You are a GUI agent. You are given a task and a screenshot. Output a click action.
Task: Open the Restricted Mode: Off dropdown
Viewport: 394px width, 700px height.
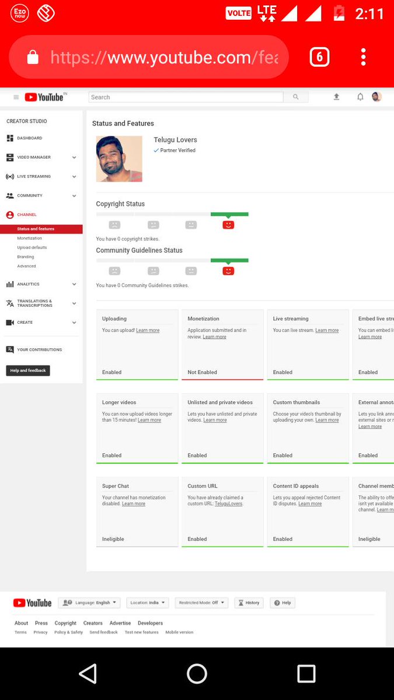(201, 603)
